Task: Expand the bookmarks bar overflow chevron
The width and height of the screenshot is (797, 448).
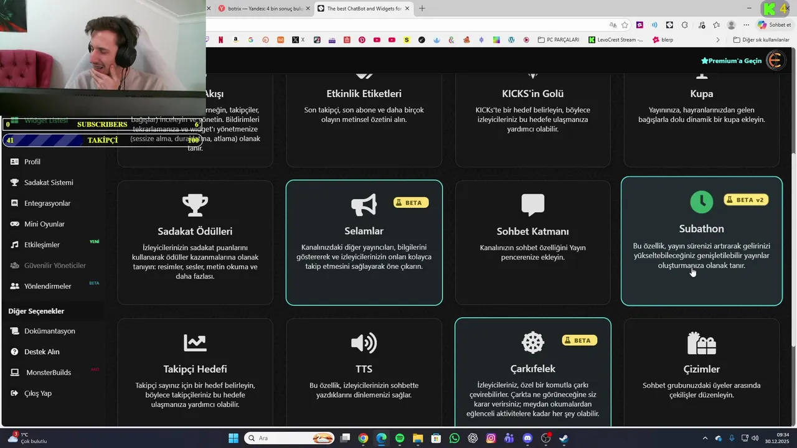Action: click(717, 40)
